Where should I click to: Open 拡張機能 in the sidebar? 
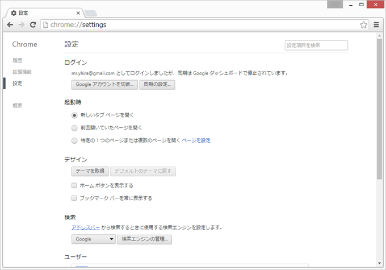(x=22, y=72)
